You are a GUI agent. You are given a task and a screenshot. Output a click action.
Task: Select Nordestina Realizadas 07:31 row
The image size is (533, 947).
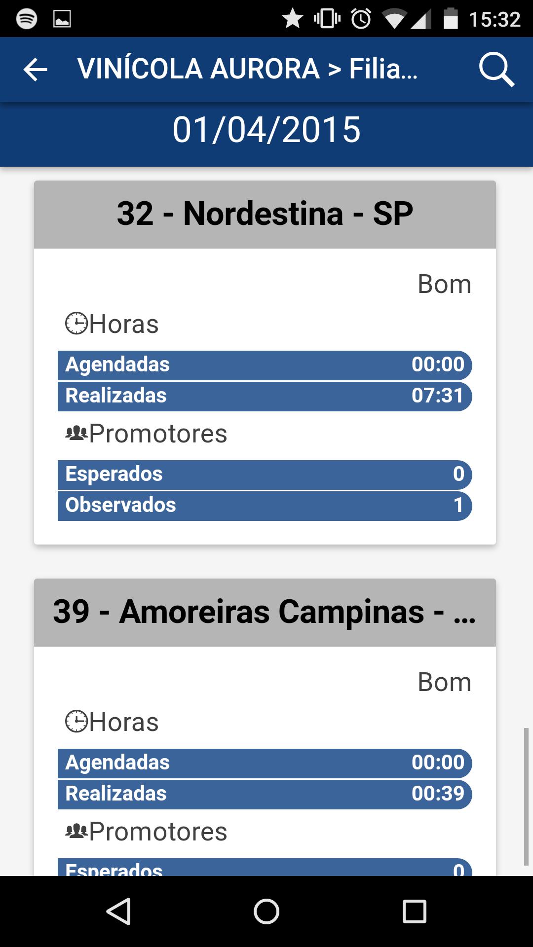click(x=265, y=396)
